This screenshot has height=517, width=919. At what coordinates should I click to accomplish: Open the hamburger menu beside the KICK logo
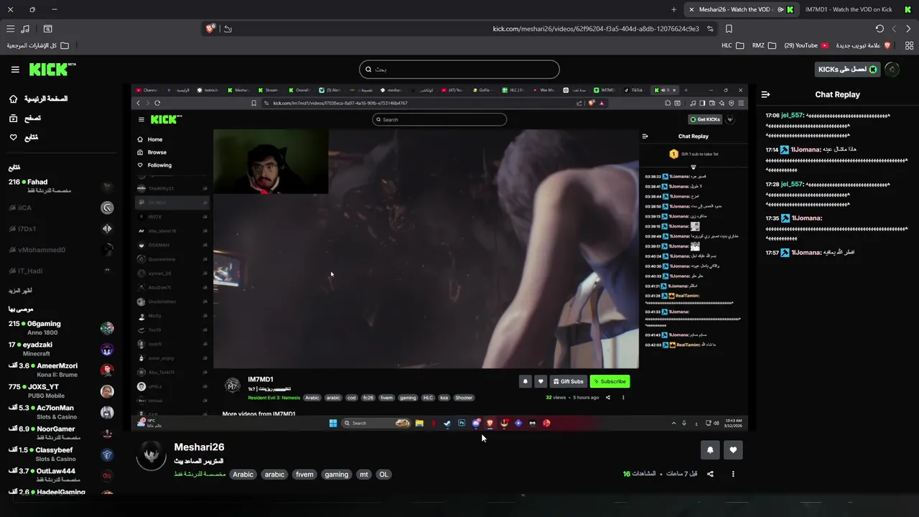15,70
